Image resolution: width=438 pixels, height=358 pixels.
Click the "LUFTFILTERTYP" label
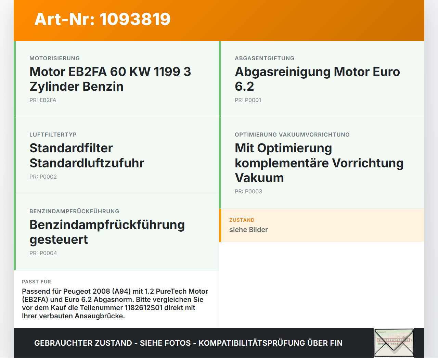[53, 135]
